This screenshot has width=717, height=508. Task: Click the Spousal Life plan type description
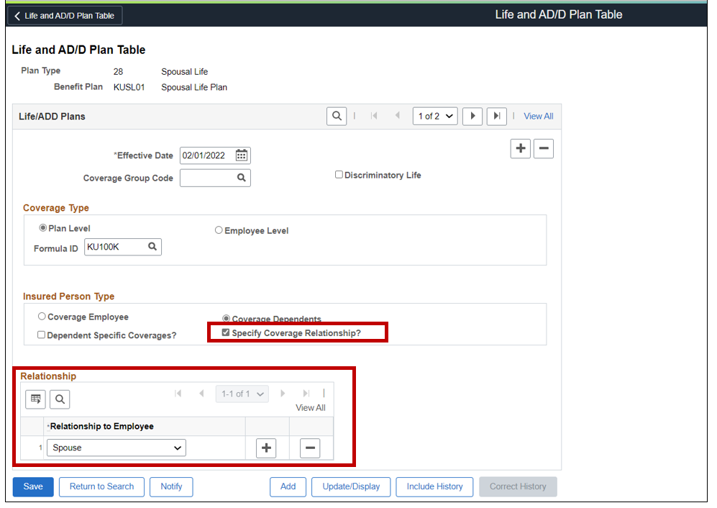pos(184,72)
